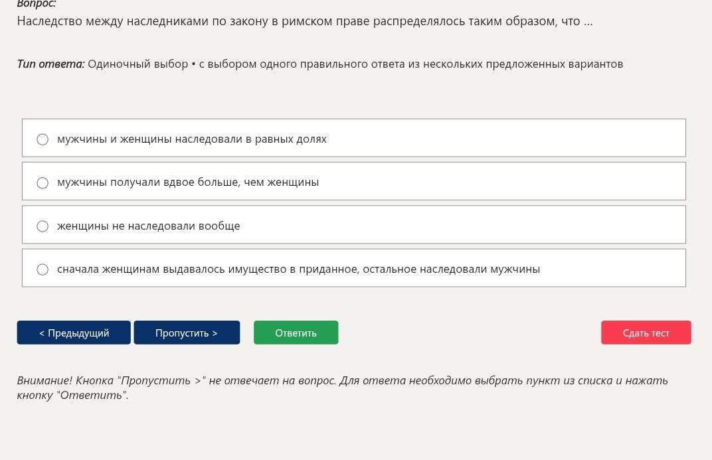Click answer text 'женщины не наследовали вообще'
The image size is (712, 460).
pyautogui.click(x=149, y=226)
